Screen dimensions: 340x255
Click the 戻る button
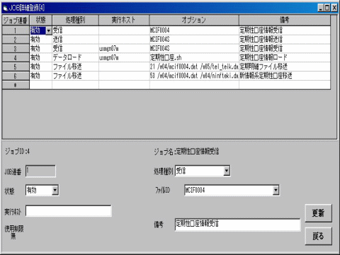click(x=318, y=236)
